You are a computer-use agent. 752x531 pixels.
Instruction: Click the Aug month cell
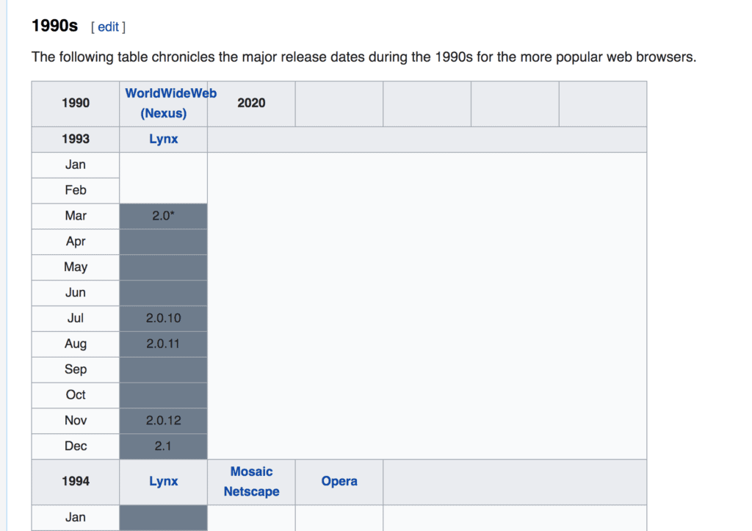pyautogui.click(x=76, y=344)
